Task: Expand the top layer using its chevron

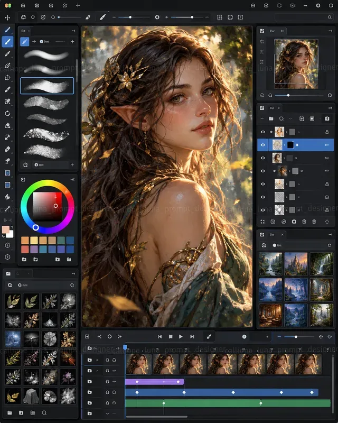Action: [x=287, y=132]
